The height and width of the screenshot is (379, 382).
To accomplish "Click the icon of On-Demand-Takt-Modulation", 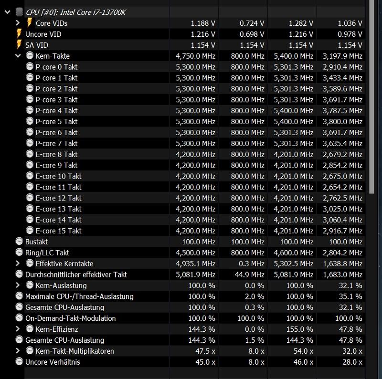I will pos(19,318).
